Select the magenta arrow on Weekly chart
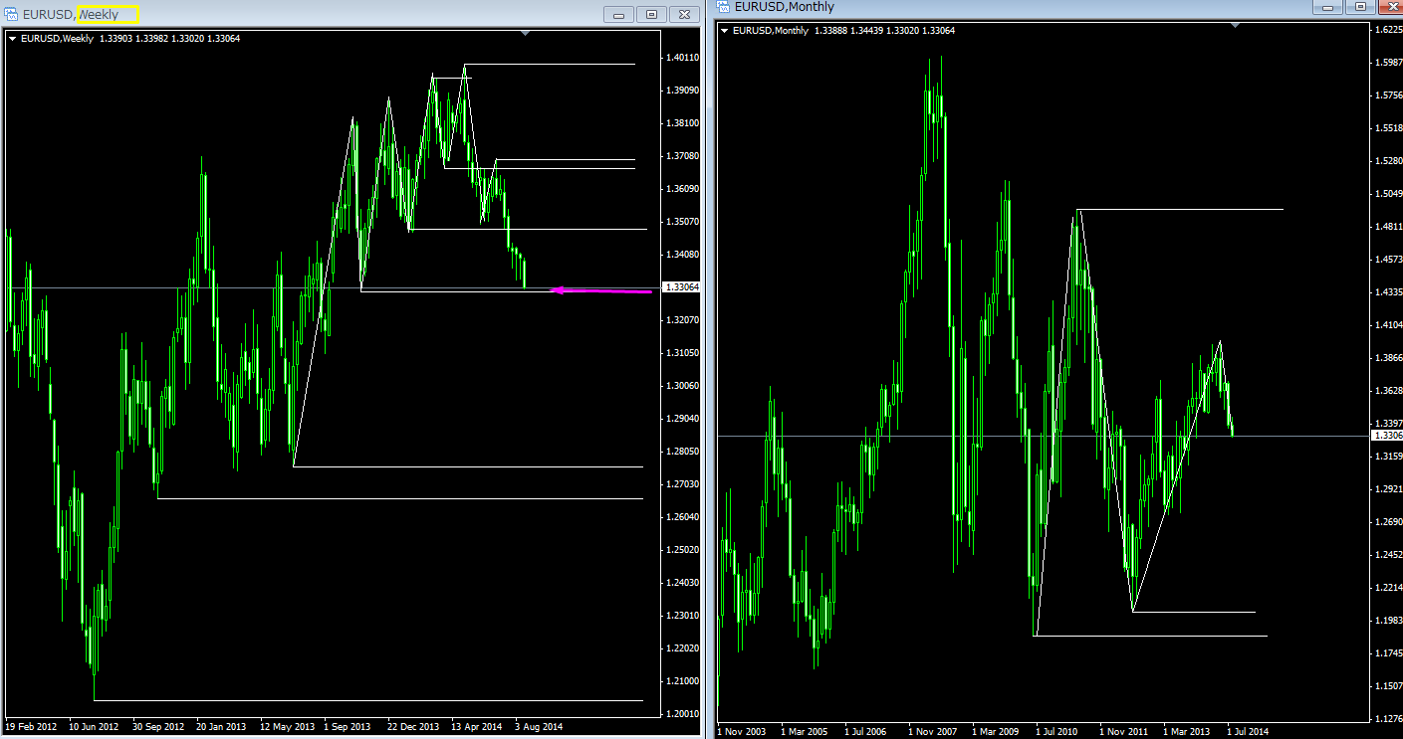Screen dimensions: 1403x739 point(601,290)
